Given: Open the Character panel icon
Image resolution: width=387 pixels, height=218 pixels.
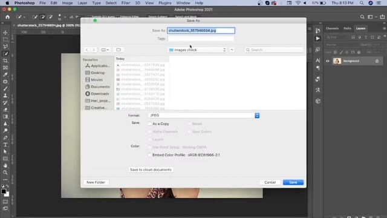Looking at the screenshot, I should [318, 61].
